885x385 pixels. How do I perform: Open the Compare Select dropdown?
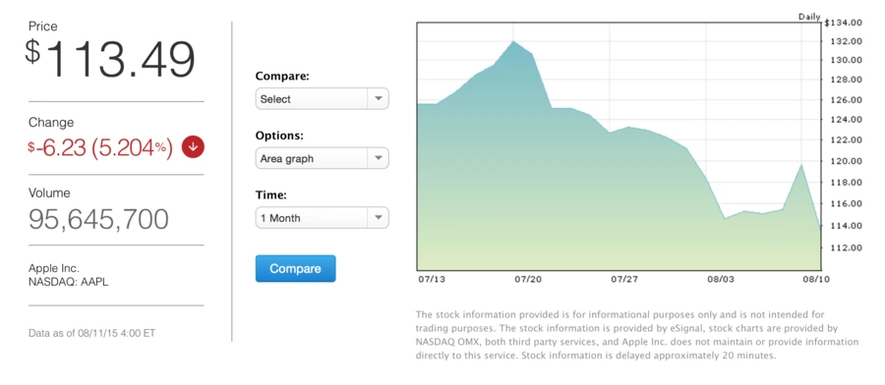pos(322,98)
